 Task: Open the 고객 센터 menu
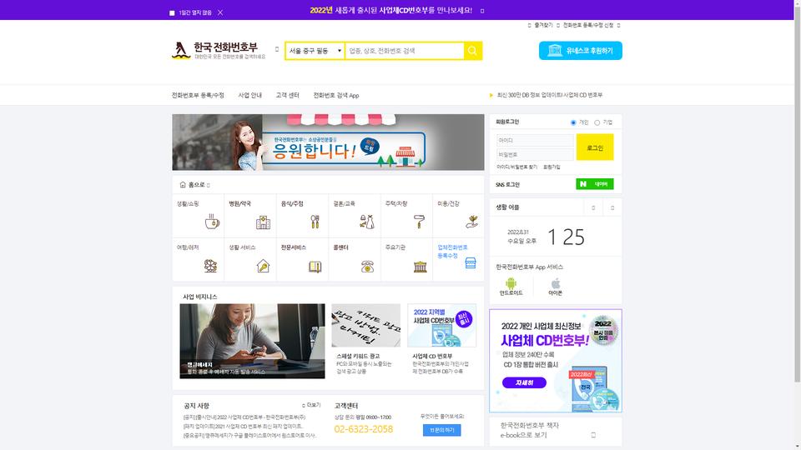click(x=288, y=95)
